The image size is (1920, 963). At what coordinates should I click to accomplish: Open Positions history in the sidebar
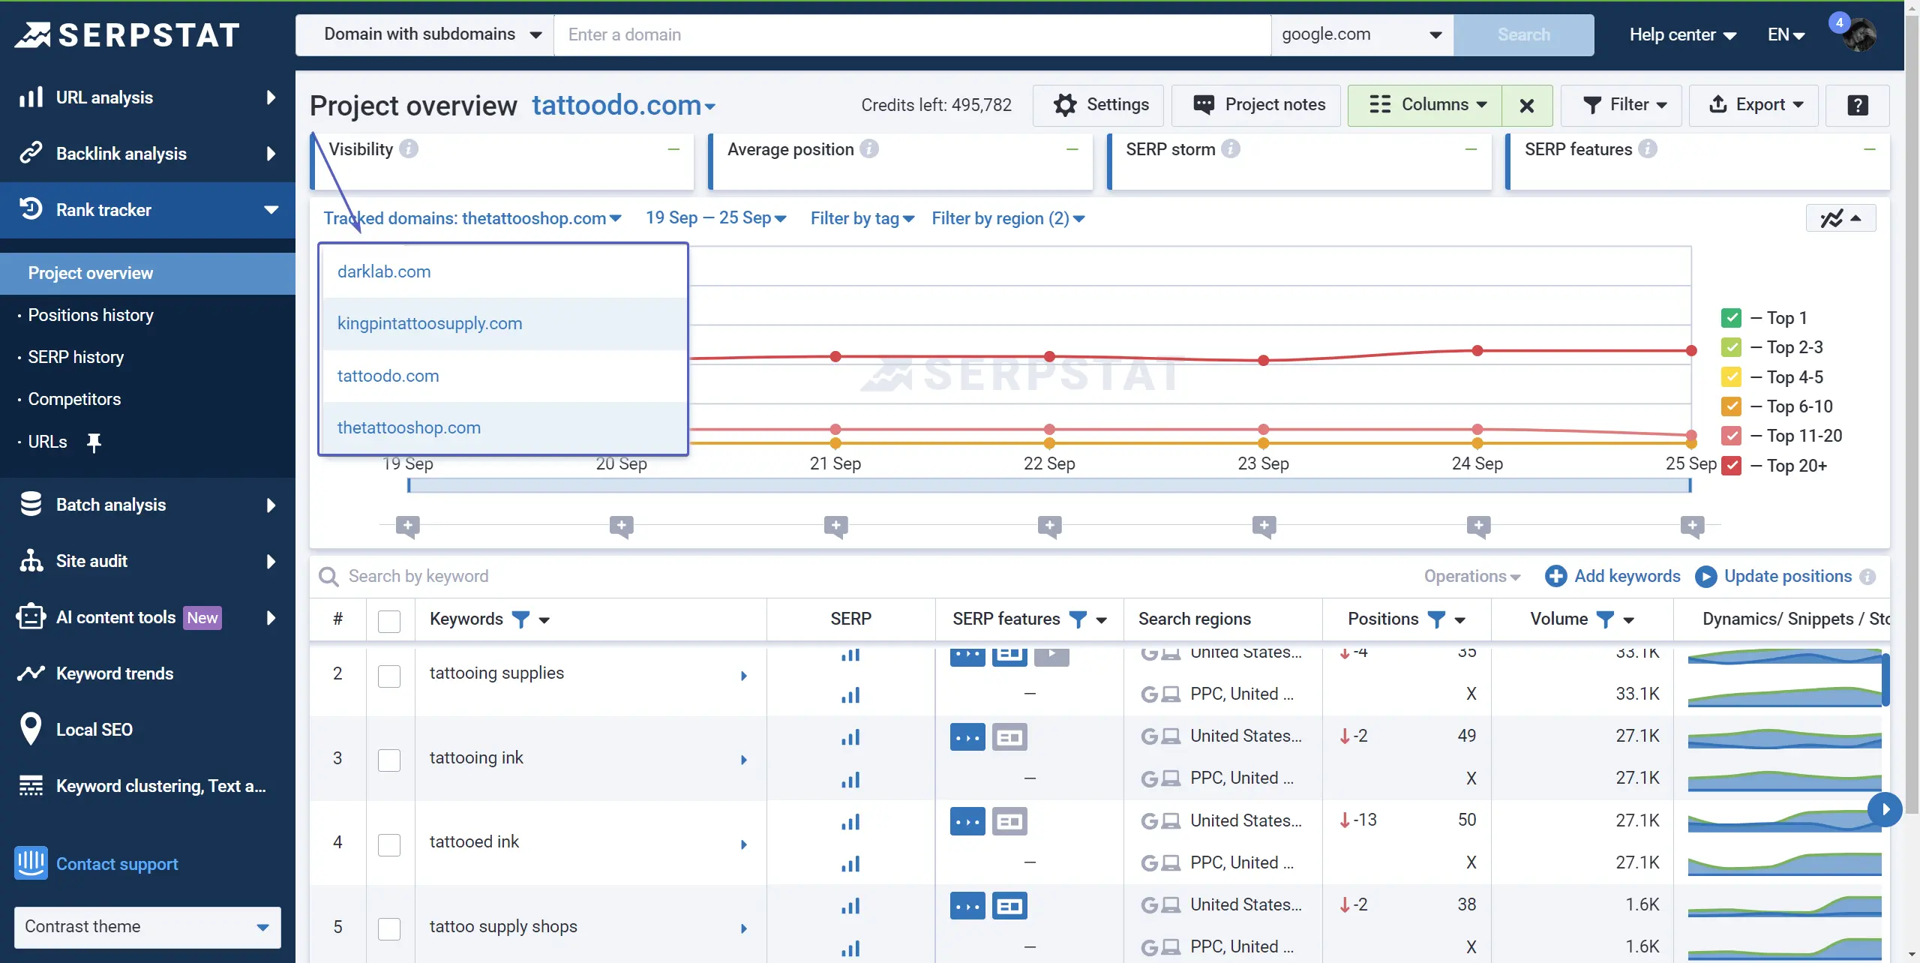[91, 315]
